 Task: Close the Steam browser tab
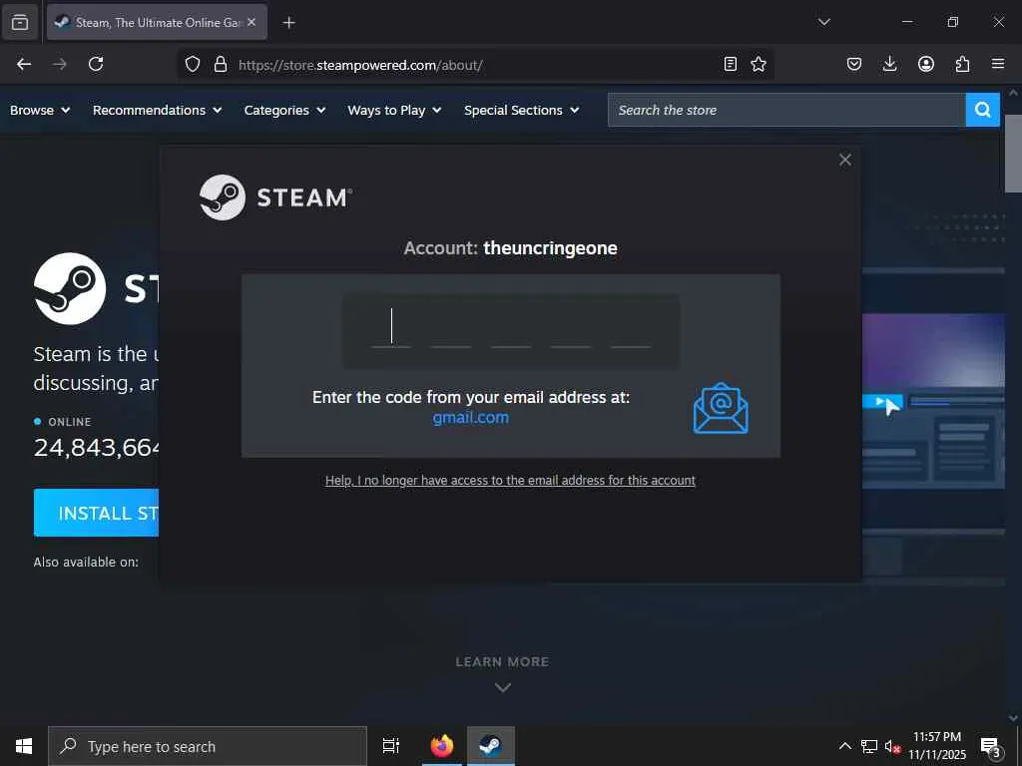252,22
